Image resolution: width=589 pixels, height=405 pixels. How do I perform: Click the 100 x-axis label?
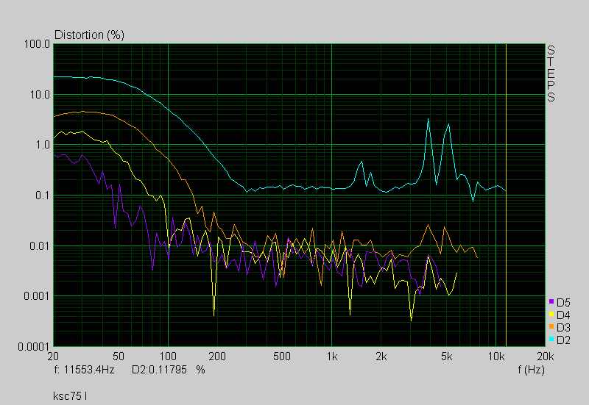168,356
